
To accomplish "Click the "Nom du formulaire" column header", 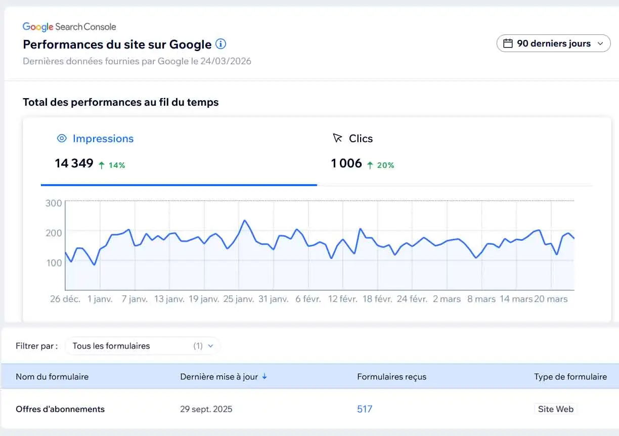I will click(52, 376).
